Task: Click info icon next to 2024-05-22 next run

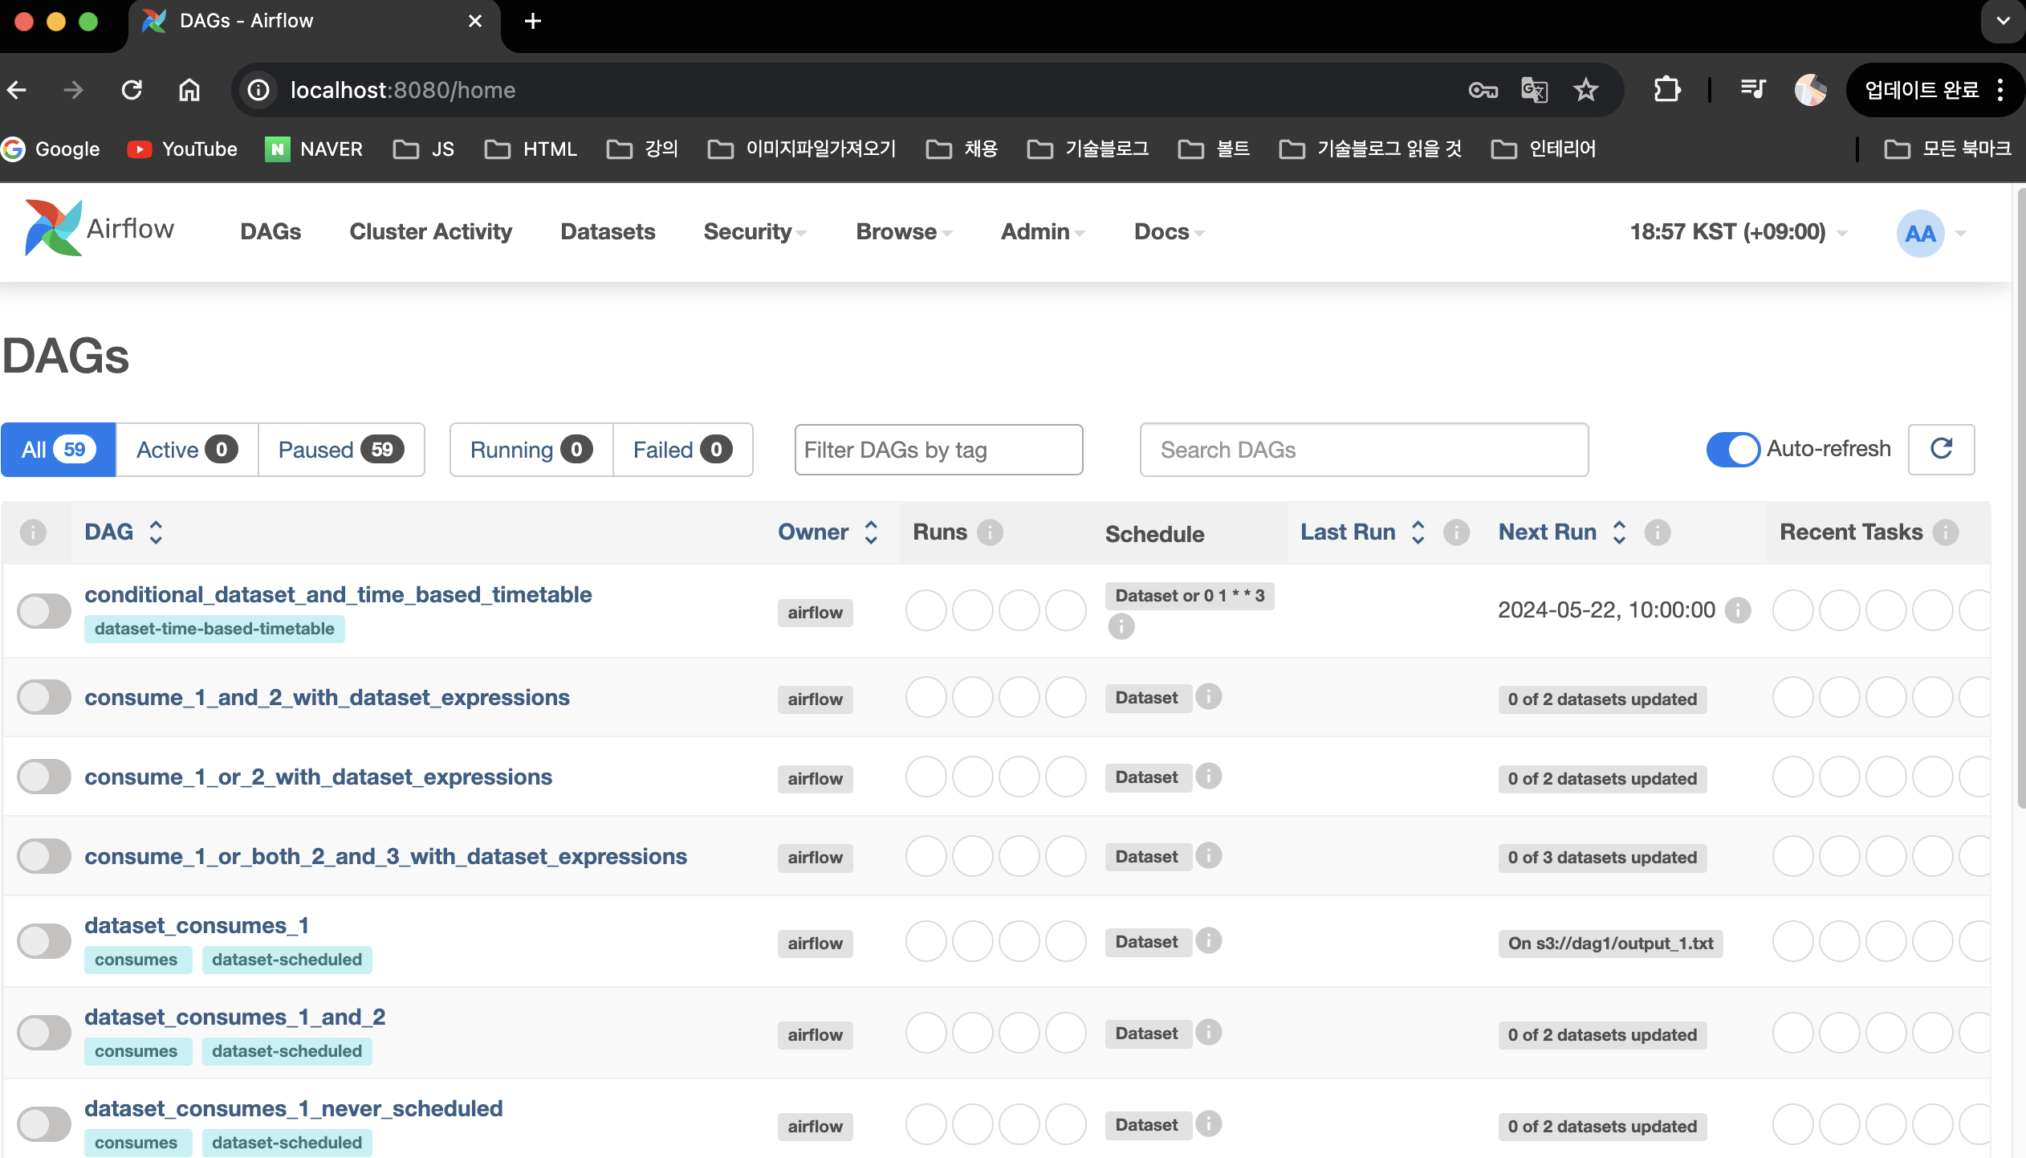Action: tap(1738, 610)
